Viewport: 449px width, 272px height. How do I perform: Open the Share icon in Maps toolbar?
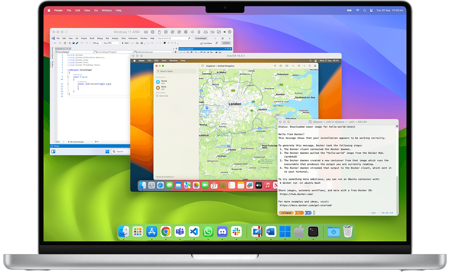(x=309, y=66)
